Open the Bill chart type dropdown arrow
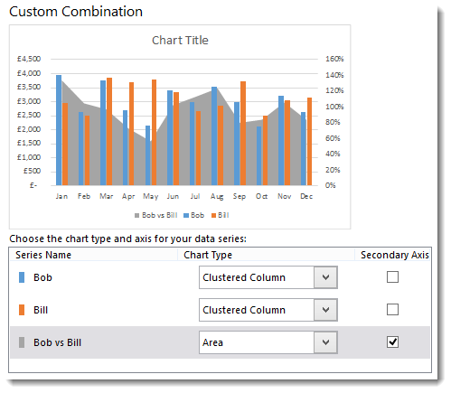Image resolution: width=451 pixels, height=393 pixels. pos(325,310)
